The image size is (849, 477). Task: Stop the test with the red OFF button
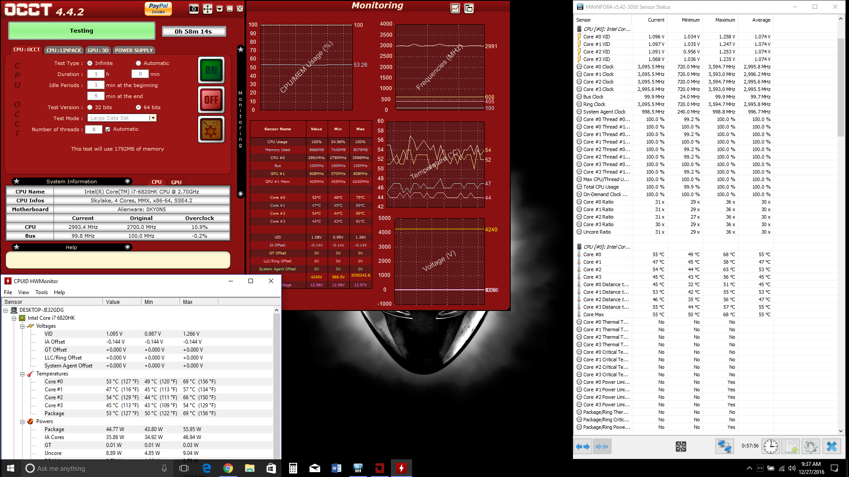point(211,100)
